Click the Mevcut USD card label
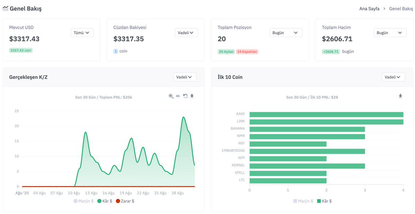415x214 pixels. pyautogui.click(x=21, y=28)
